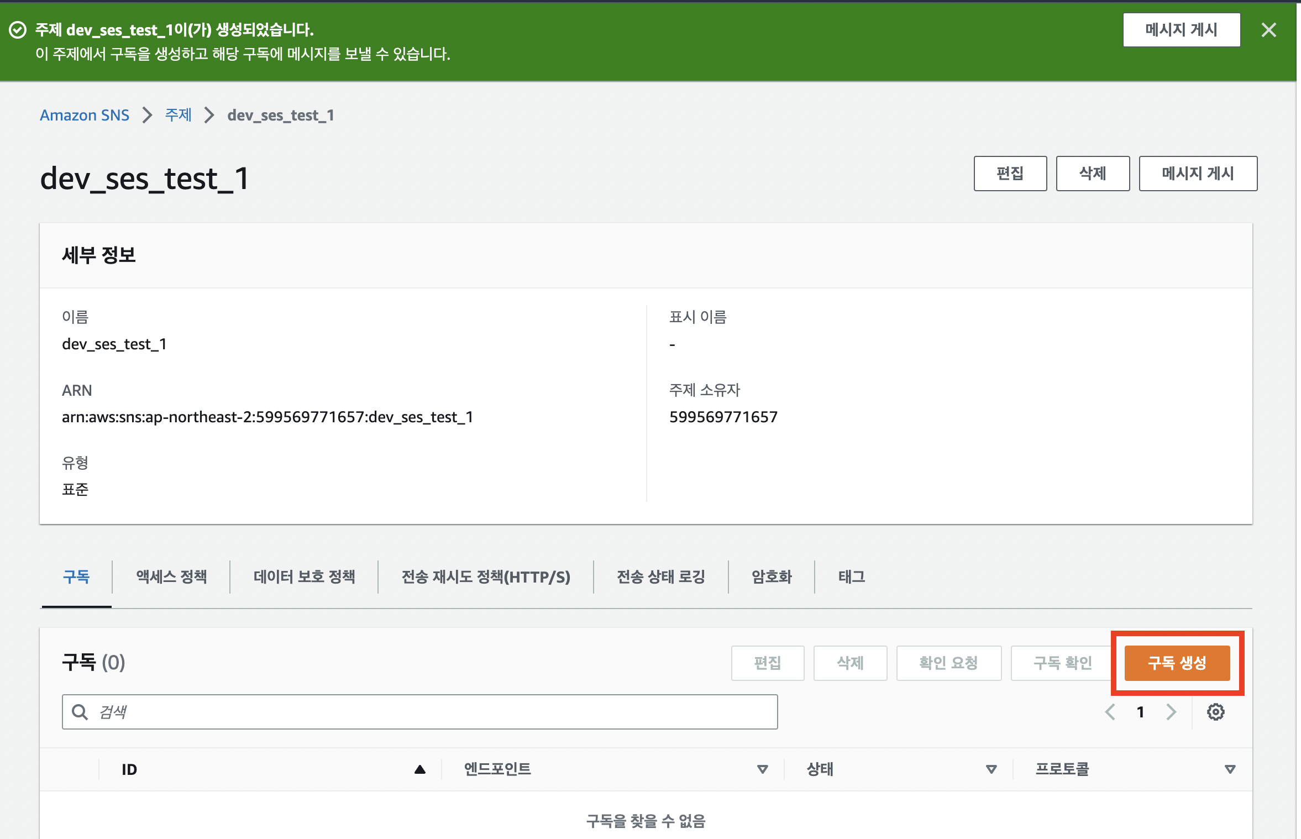Open subscription table settings gear
1301x839 pixels.
(x=1215, y=712)
